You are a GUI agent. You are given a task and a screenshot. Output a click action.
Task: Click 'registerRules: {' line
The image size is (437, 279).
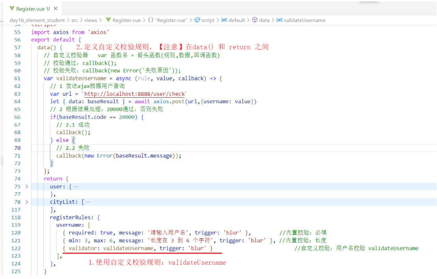[75, 218]
